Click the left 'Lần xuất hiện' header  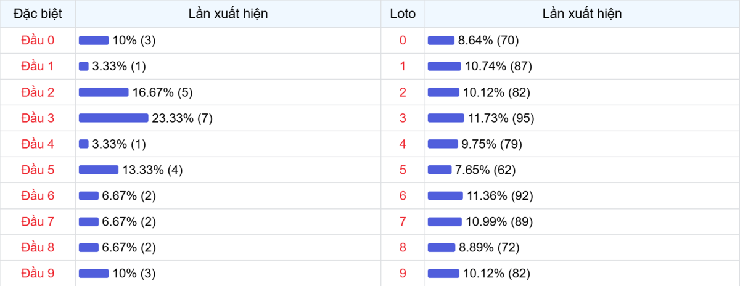(228, 14)
